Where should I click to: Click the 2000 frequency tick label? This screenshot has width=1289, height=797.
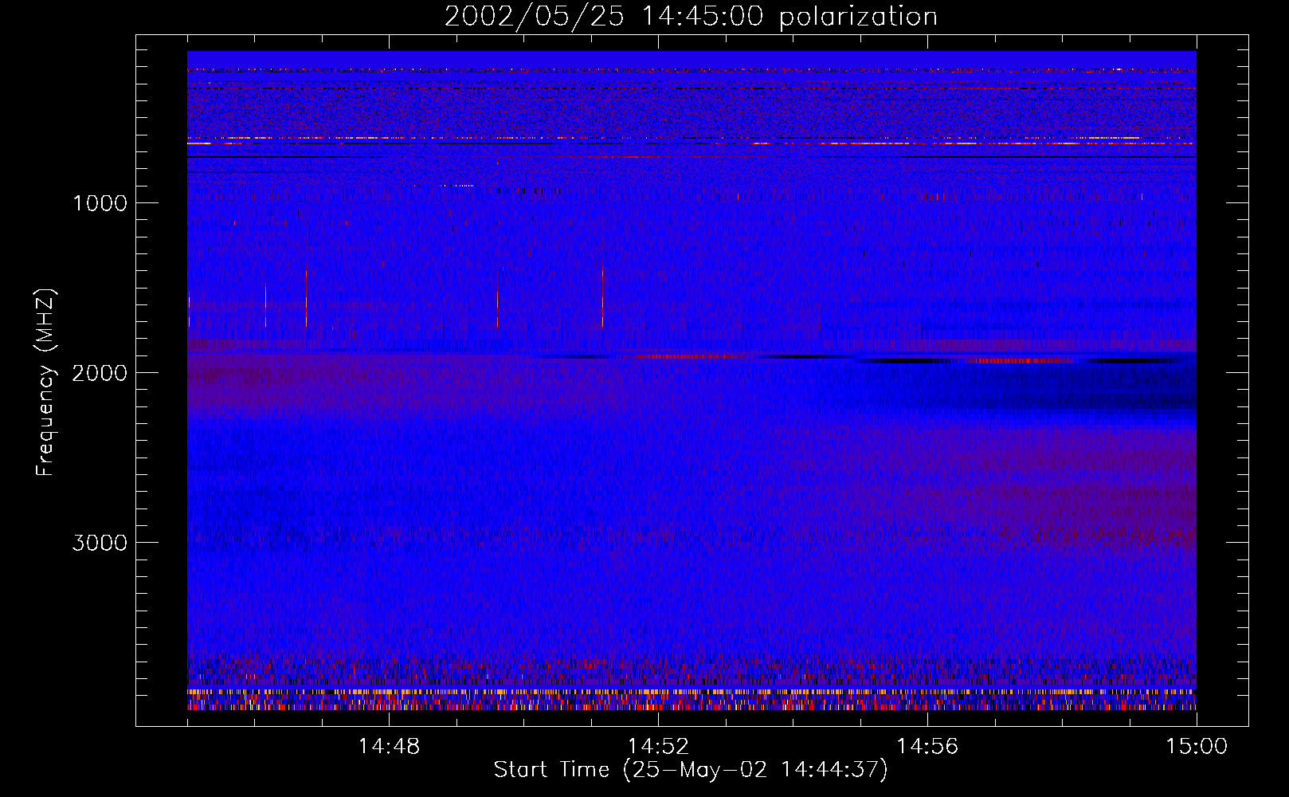point(100,373)
